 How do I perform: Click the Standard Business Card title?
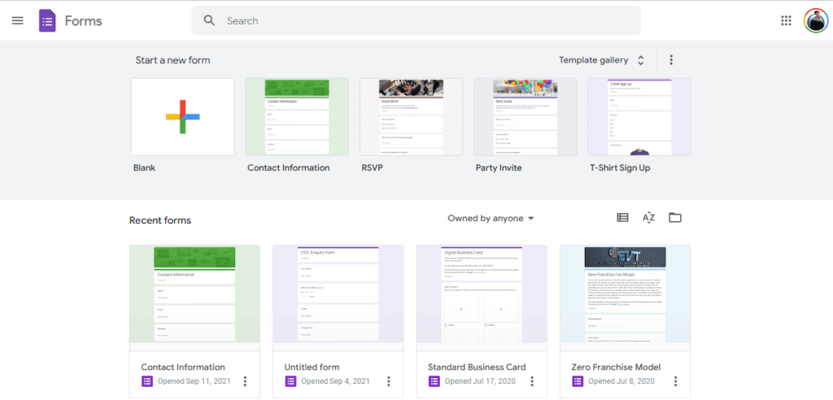477,367
